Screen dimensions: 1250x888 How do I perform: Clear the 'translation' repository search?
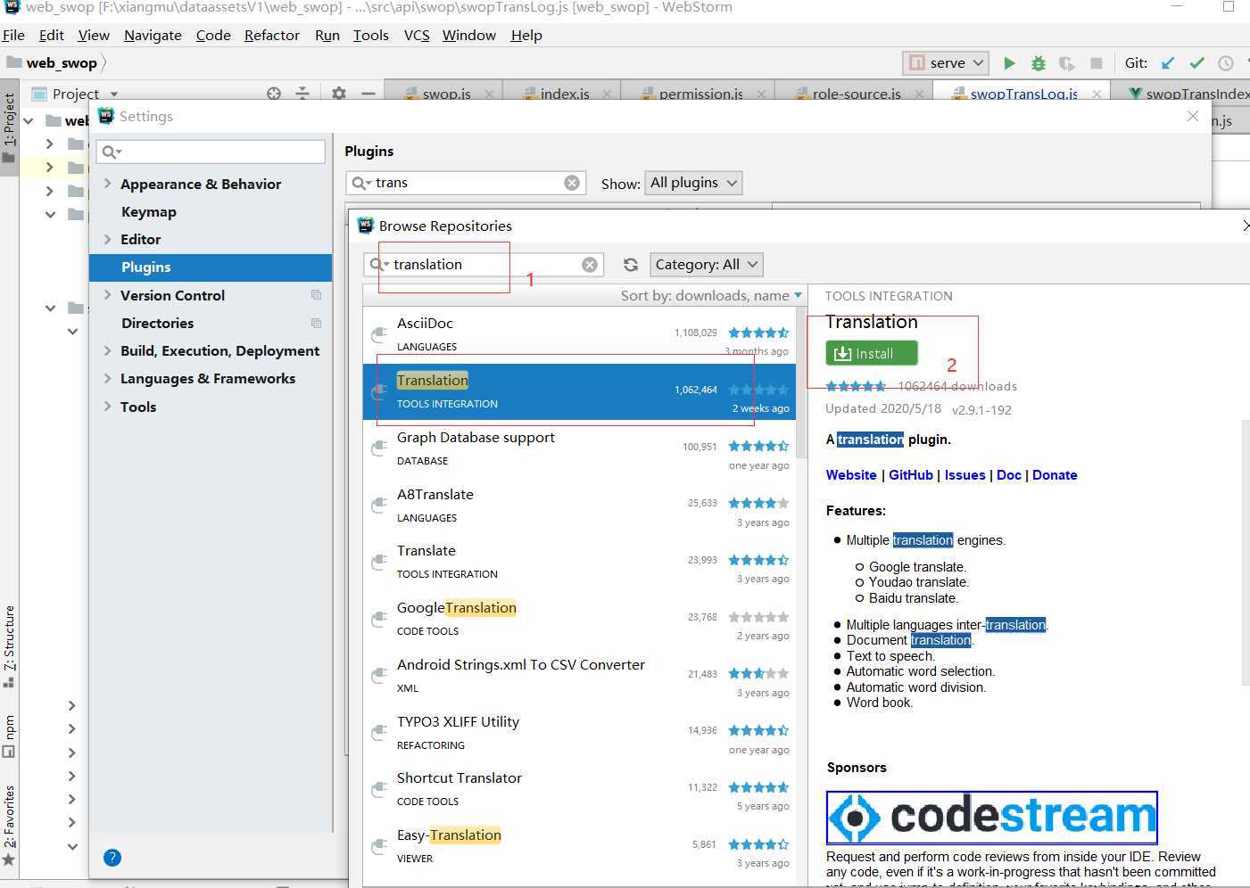pos(590,265)
